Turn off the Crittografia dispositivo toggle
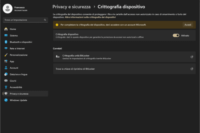The height and width of the screenshot is (133, 200). point(176,35)
